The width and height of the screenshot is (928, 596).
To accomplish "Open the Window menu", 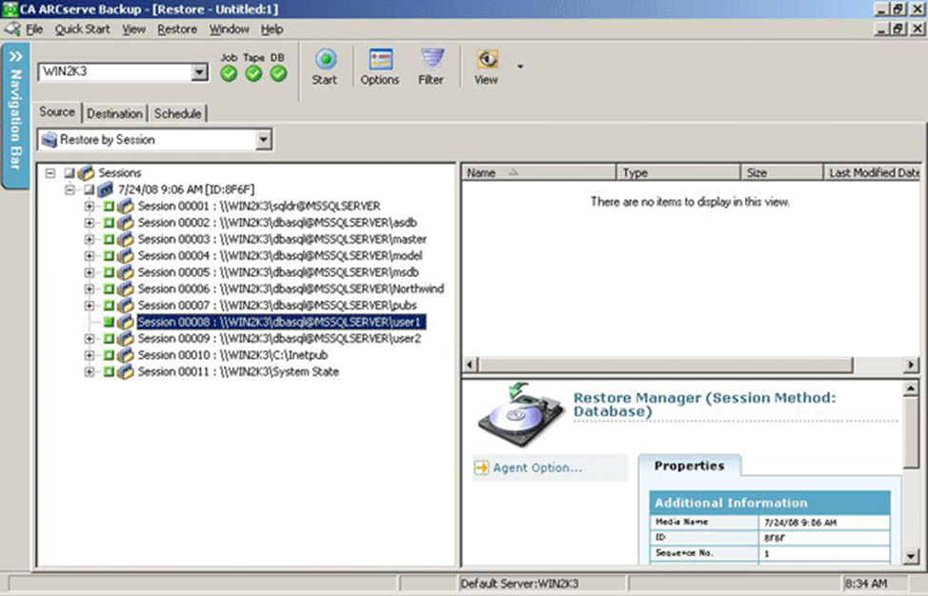I will [229, 29].
